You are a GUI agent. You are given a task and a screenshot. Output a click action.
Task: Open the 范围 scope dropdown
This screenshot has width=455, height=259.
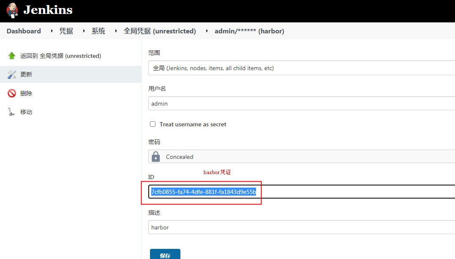302,68
